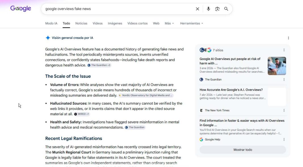Click 'The Scale of the Issue' heading
Viewport: 303px width, 167px height.
[68, 76]
